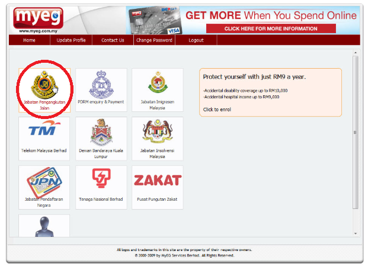Open Pusat Pungutan Zakat tile
Viewport: 365px width, 270px height.
pos(158,188)
